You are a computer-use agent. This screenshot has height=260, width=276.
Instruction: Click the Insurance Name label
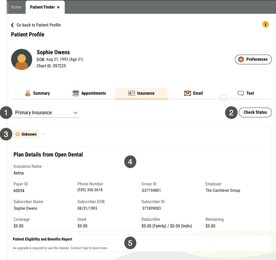coord(28,166)
